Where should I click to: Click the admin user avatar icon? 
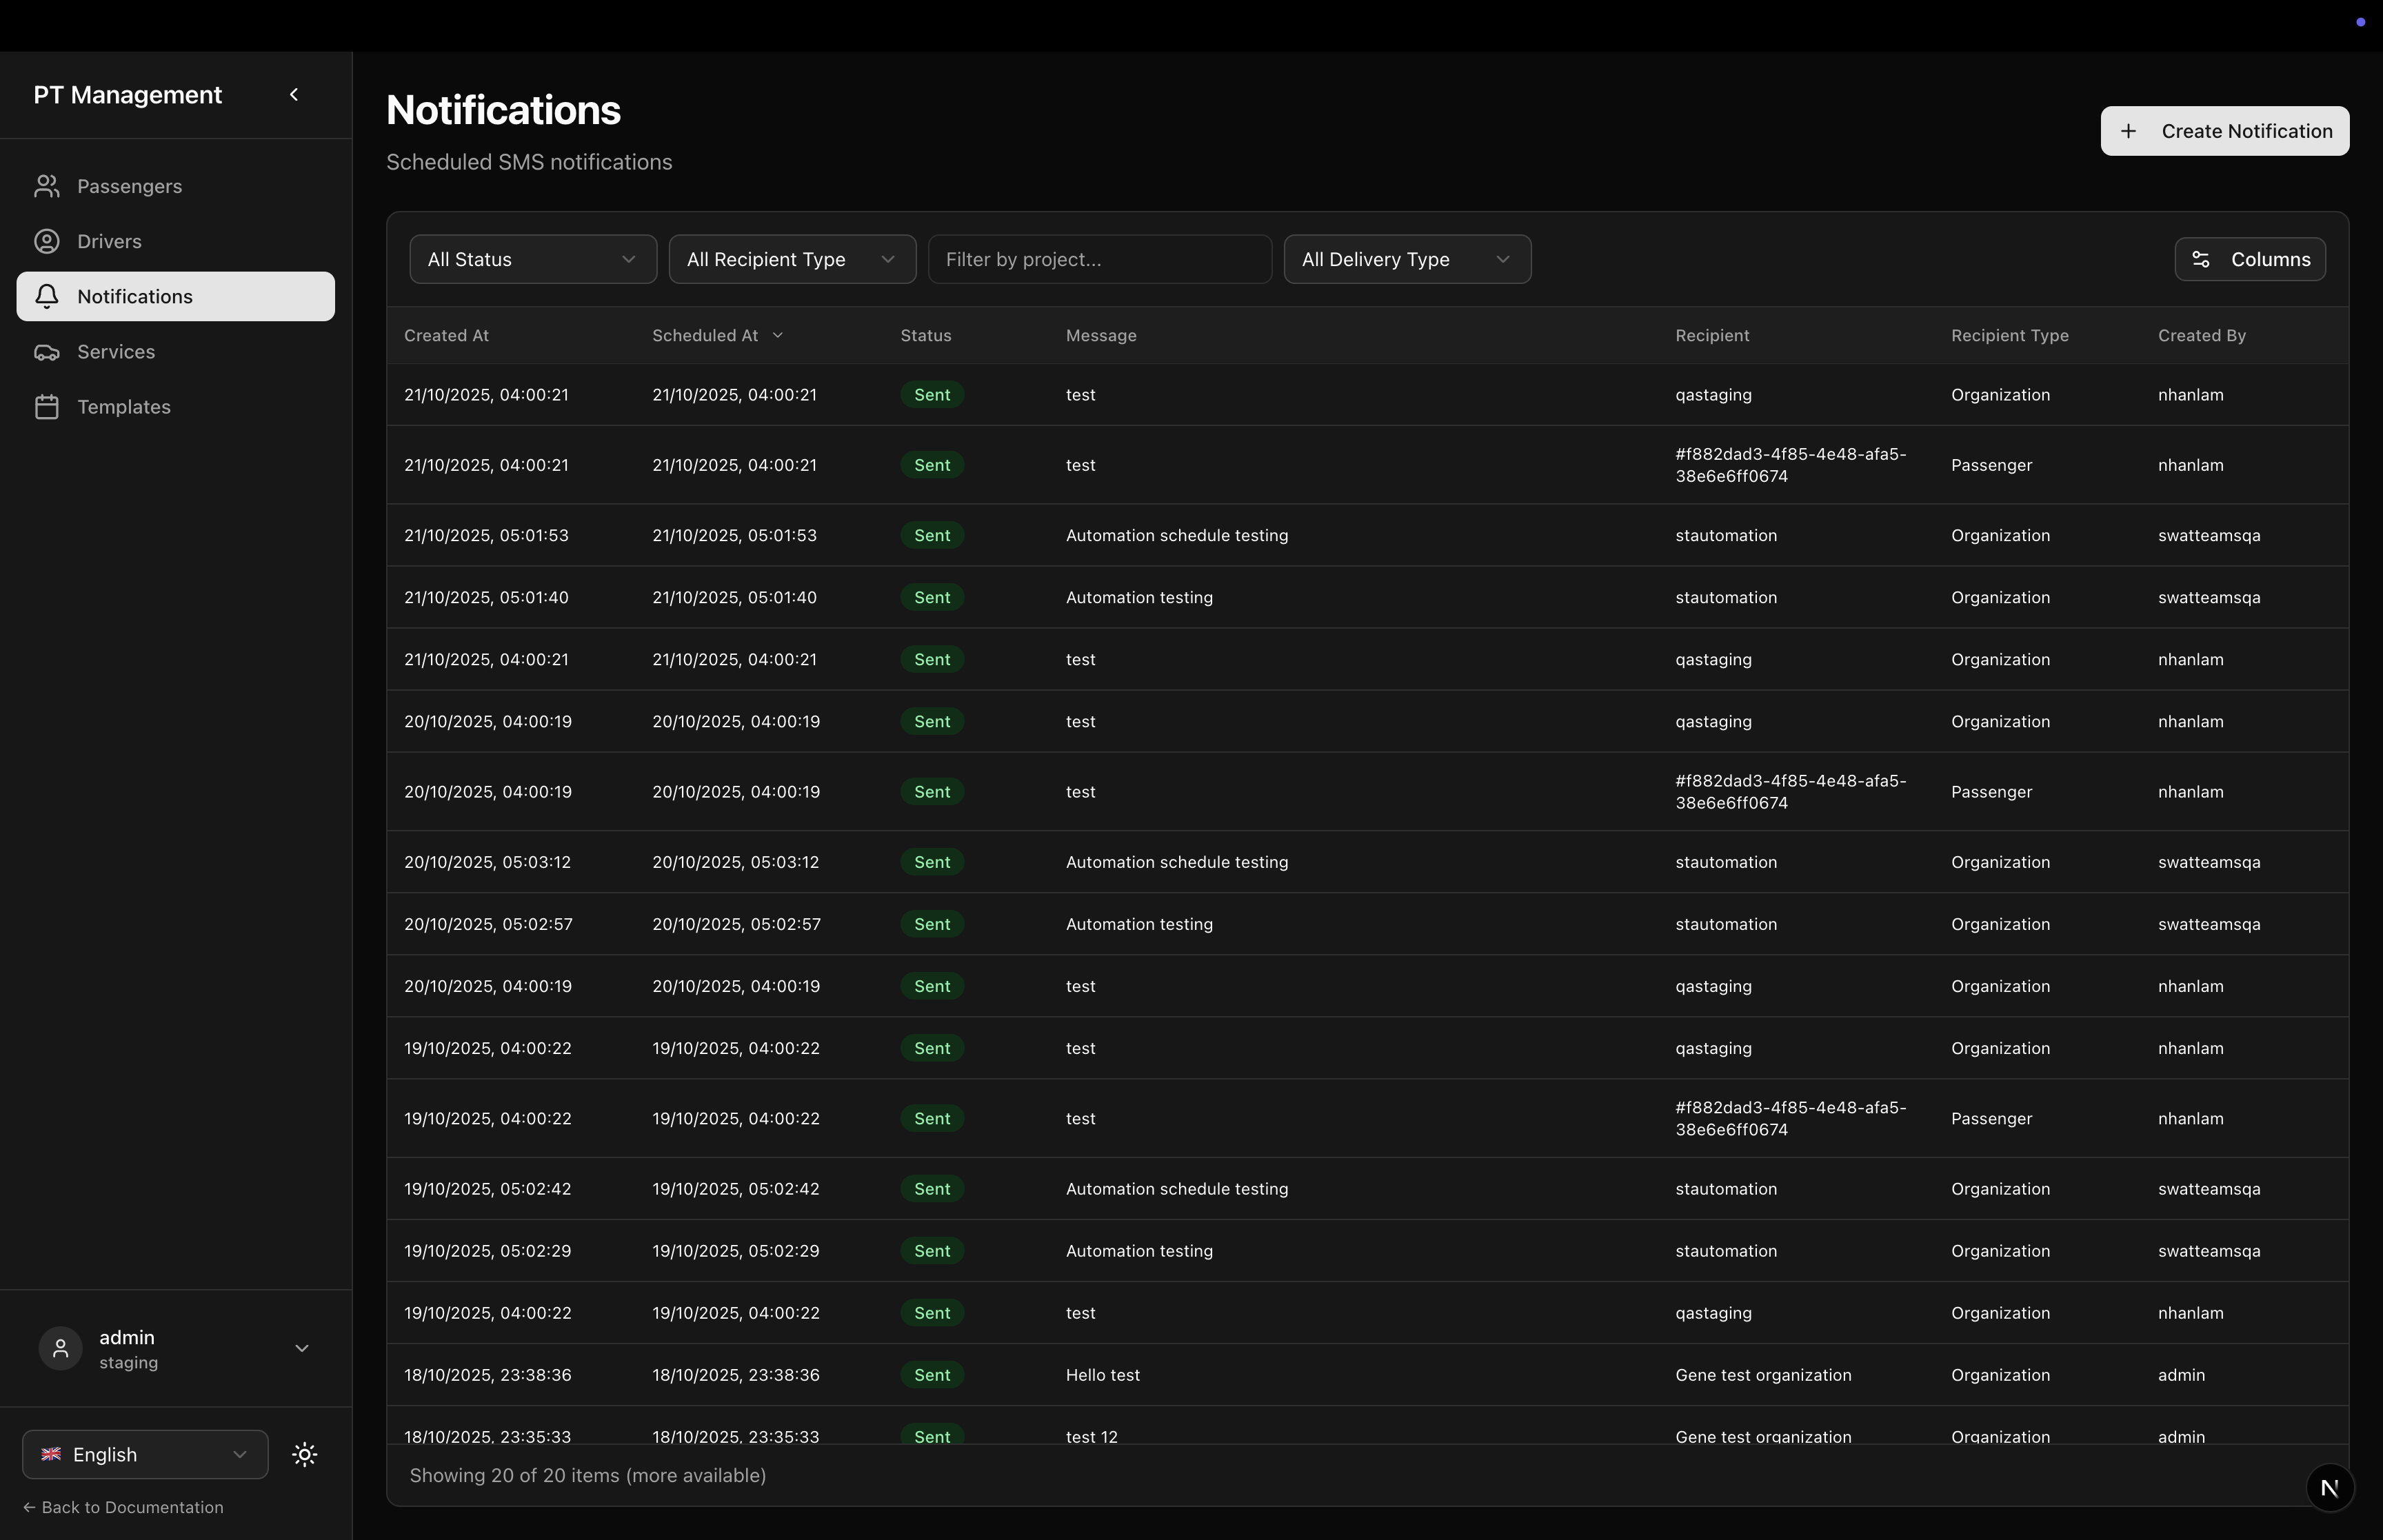click(59, 1348)
